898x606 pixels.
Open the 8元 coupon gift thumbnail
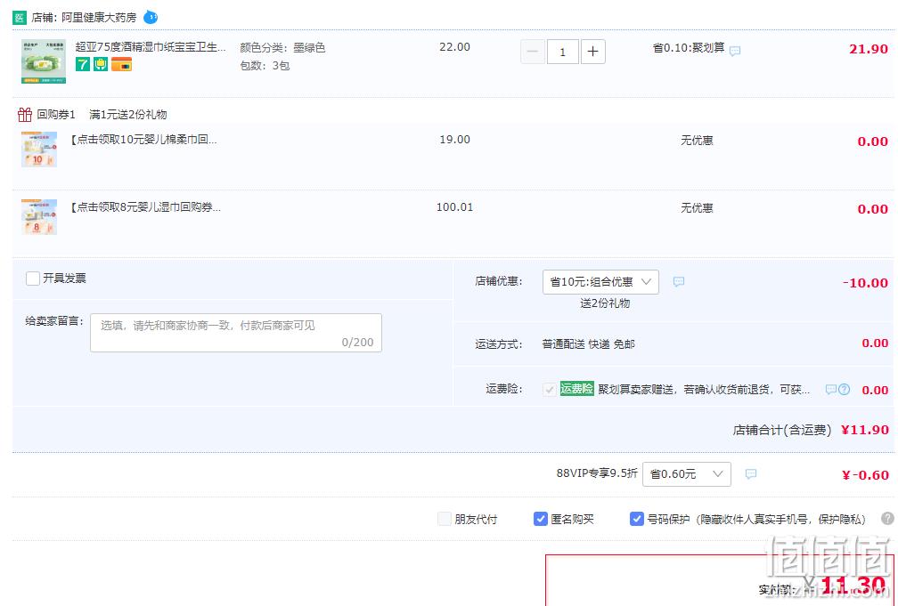[x=39, y=217]
